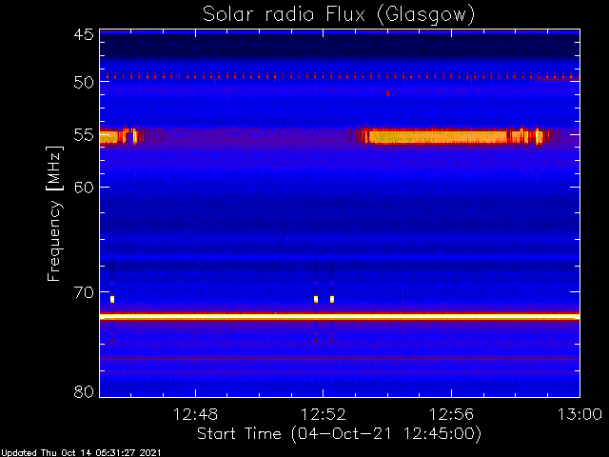The height and width of the screenshot is (457, 609).
Task: Click the 'Updated Thu Oct 14 05:31:27 2021' text
Action: (x=80, y=453)
